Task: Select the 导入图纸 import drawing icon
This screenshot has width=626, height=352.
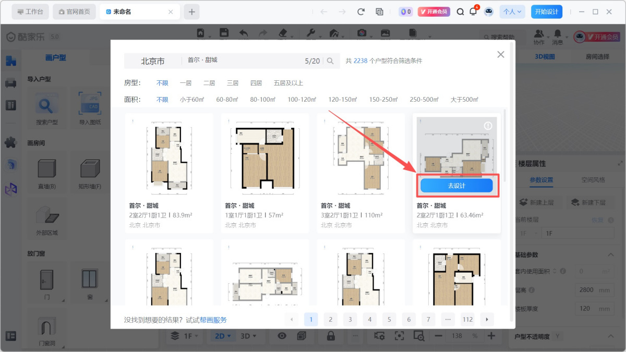Action: (90, 106)
